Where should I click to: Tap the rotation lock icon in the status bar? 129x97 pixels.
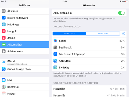tap(120, 1)
